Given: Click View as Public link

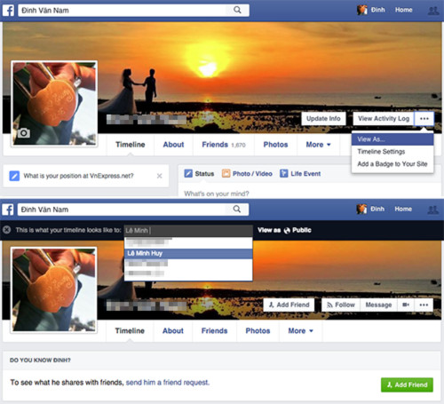Looking at the screenshot, I should [284, 230].
